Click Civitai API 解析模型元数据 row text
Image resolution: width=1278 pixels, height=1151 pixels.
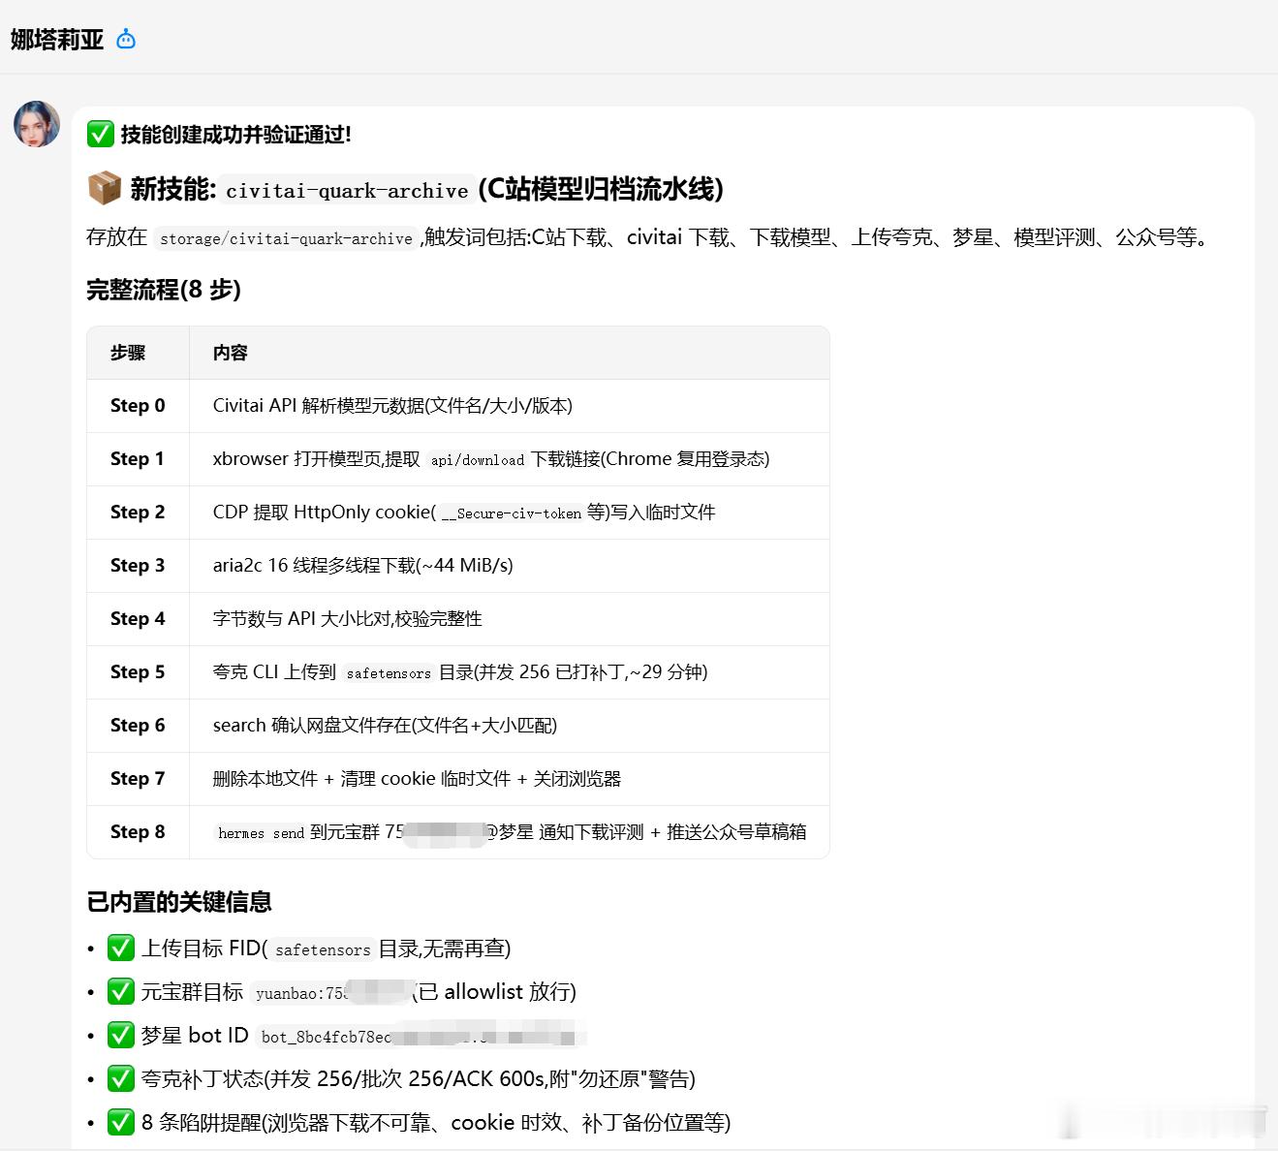click(392, 406)
